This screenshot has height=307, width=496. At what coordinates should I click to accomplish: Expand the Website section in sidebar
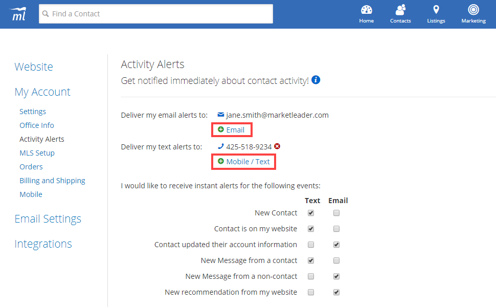(x=34, y=67)
